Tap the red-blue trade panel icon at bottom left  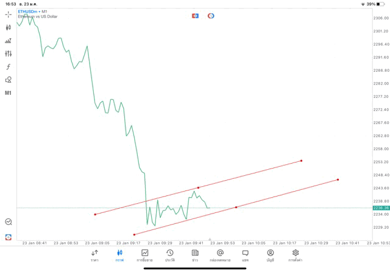tap(9, 237)
